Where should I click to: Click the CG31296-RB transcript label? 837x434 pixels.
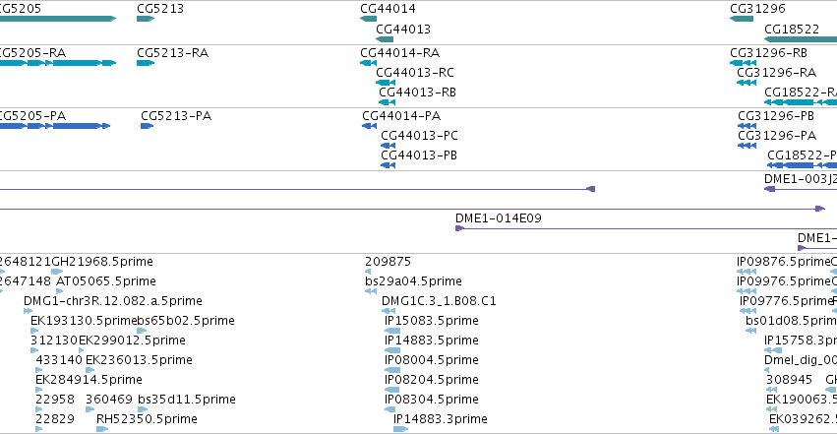pos(768,53)
